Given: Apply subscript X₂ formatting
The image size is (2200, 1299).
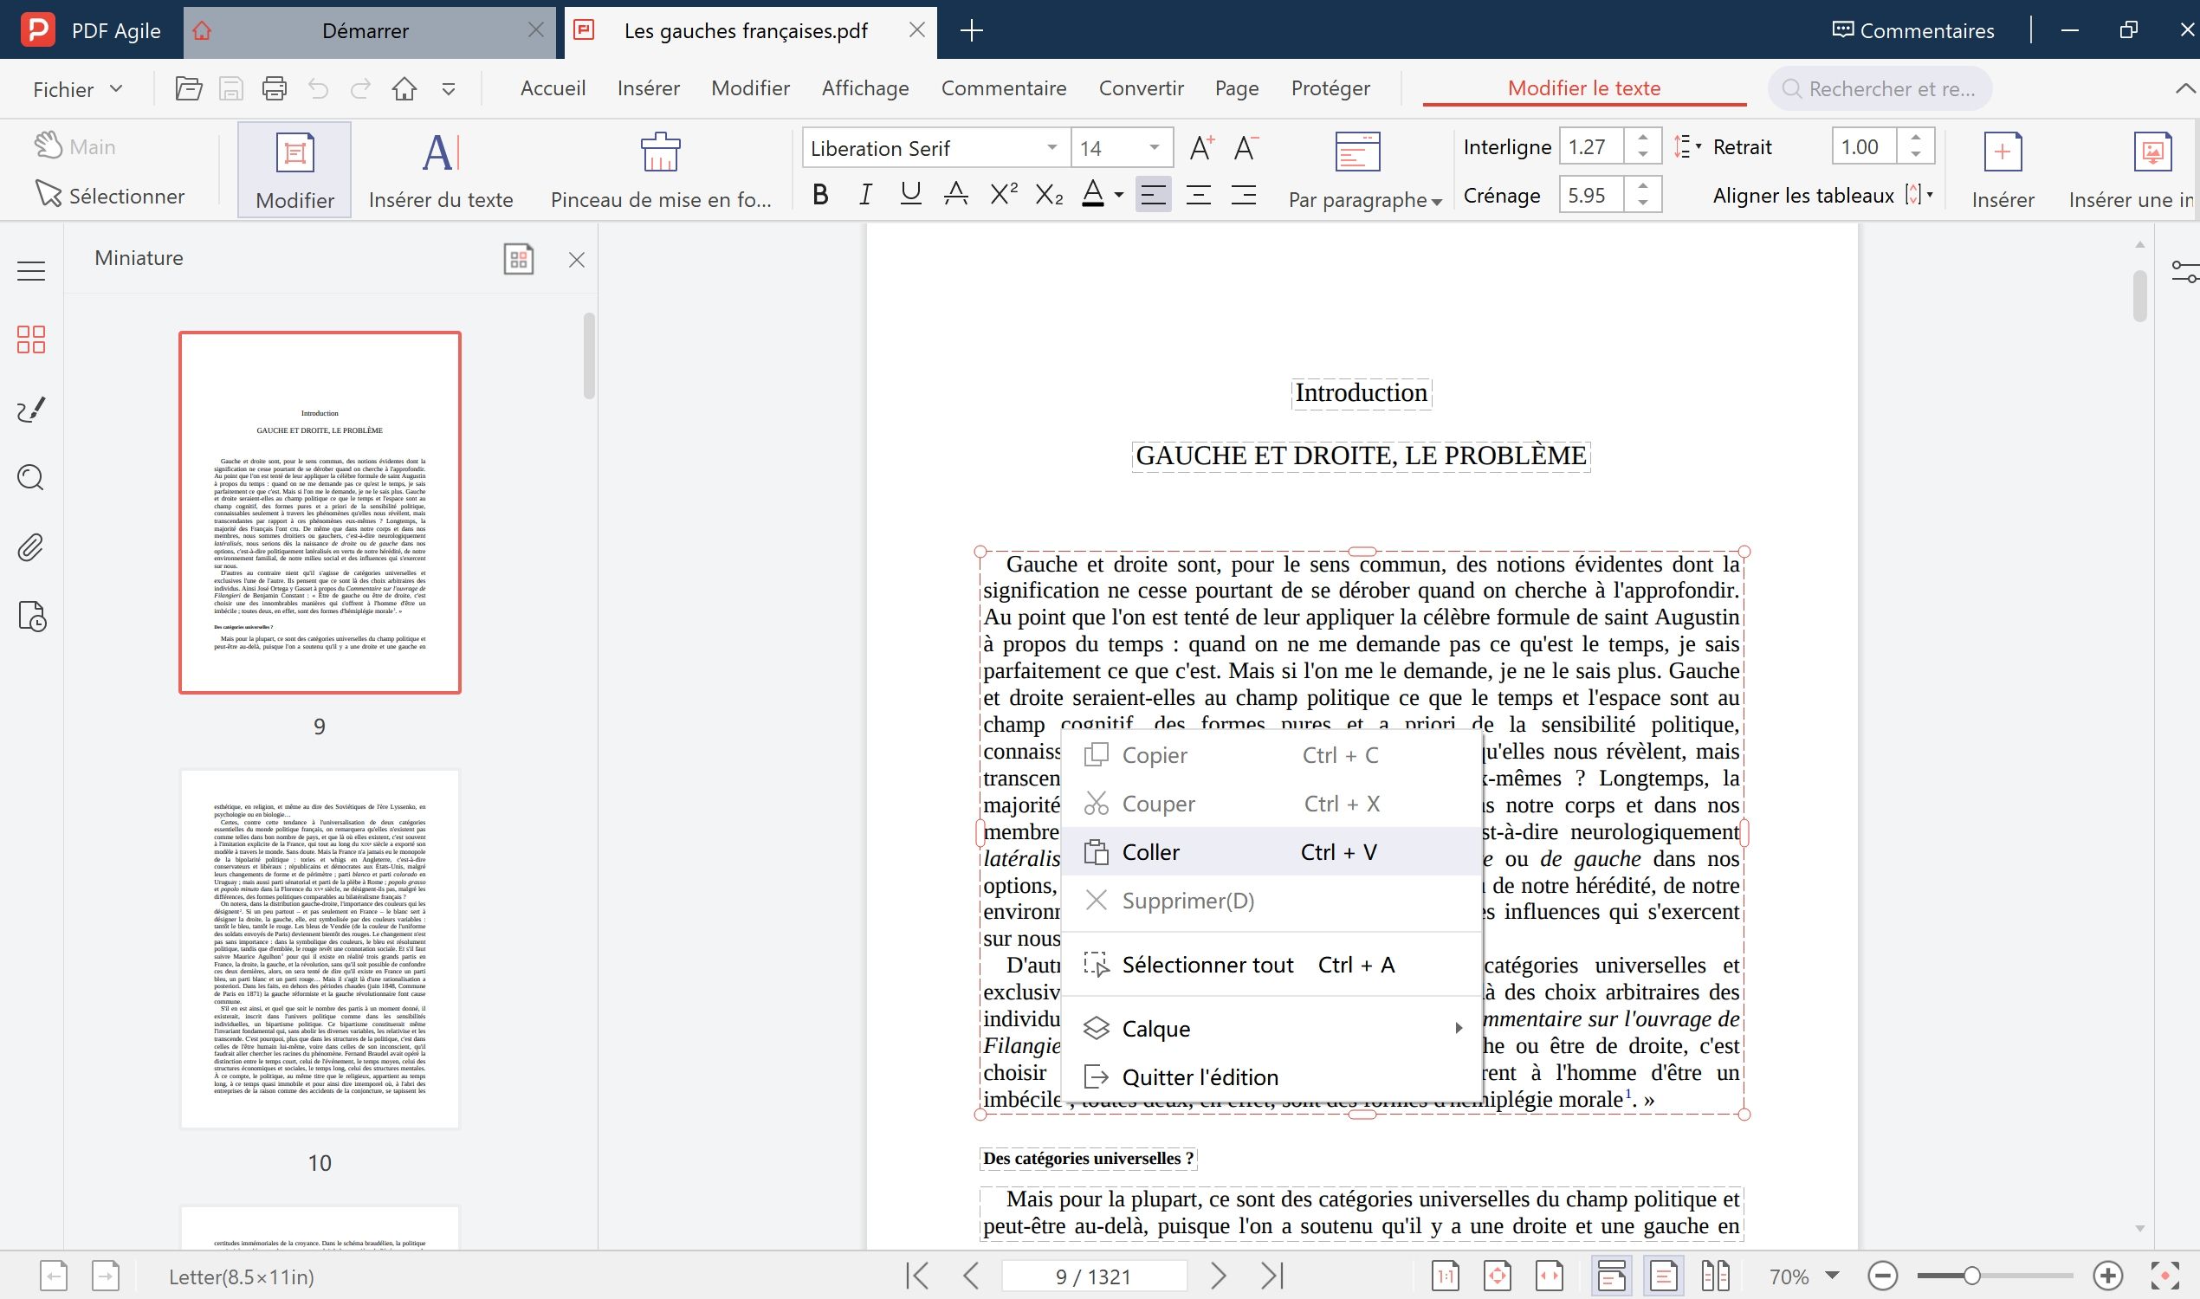Looking at the screenshot, I should click(x=1048, y=193).
